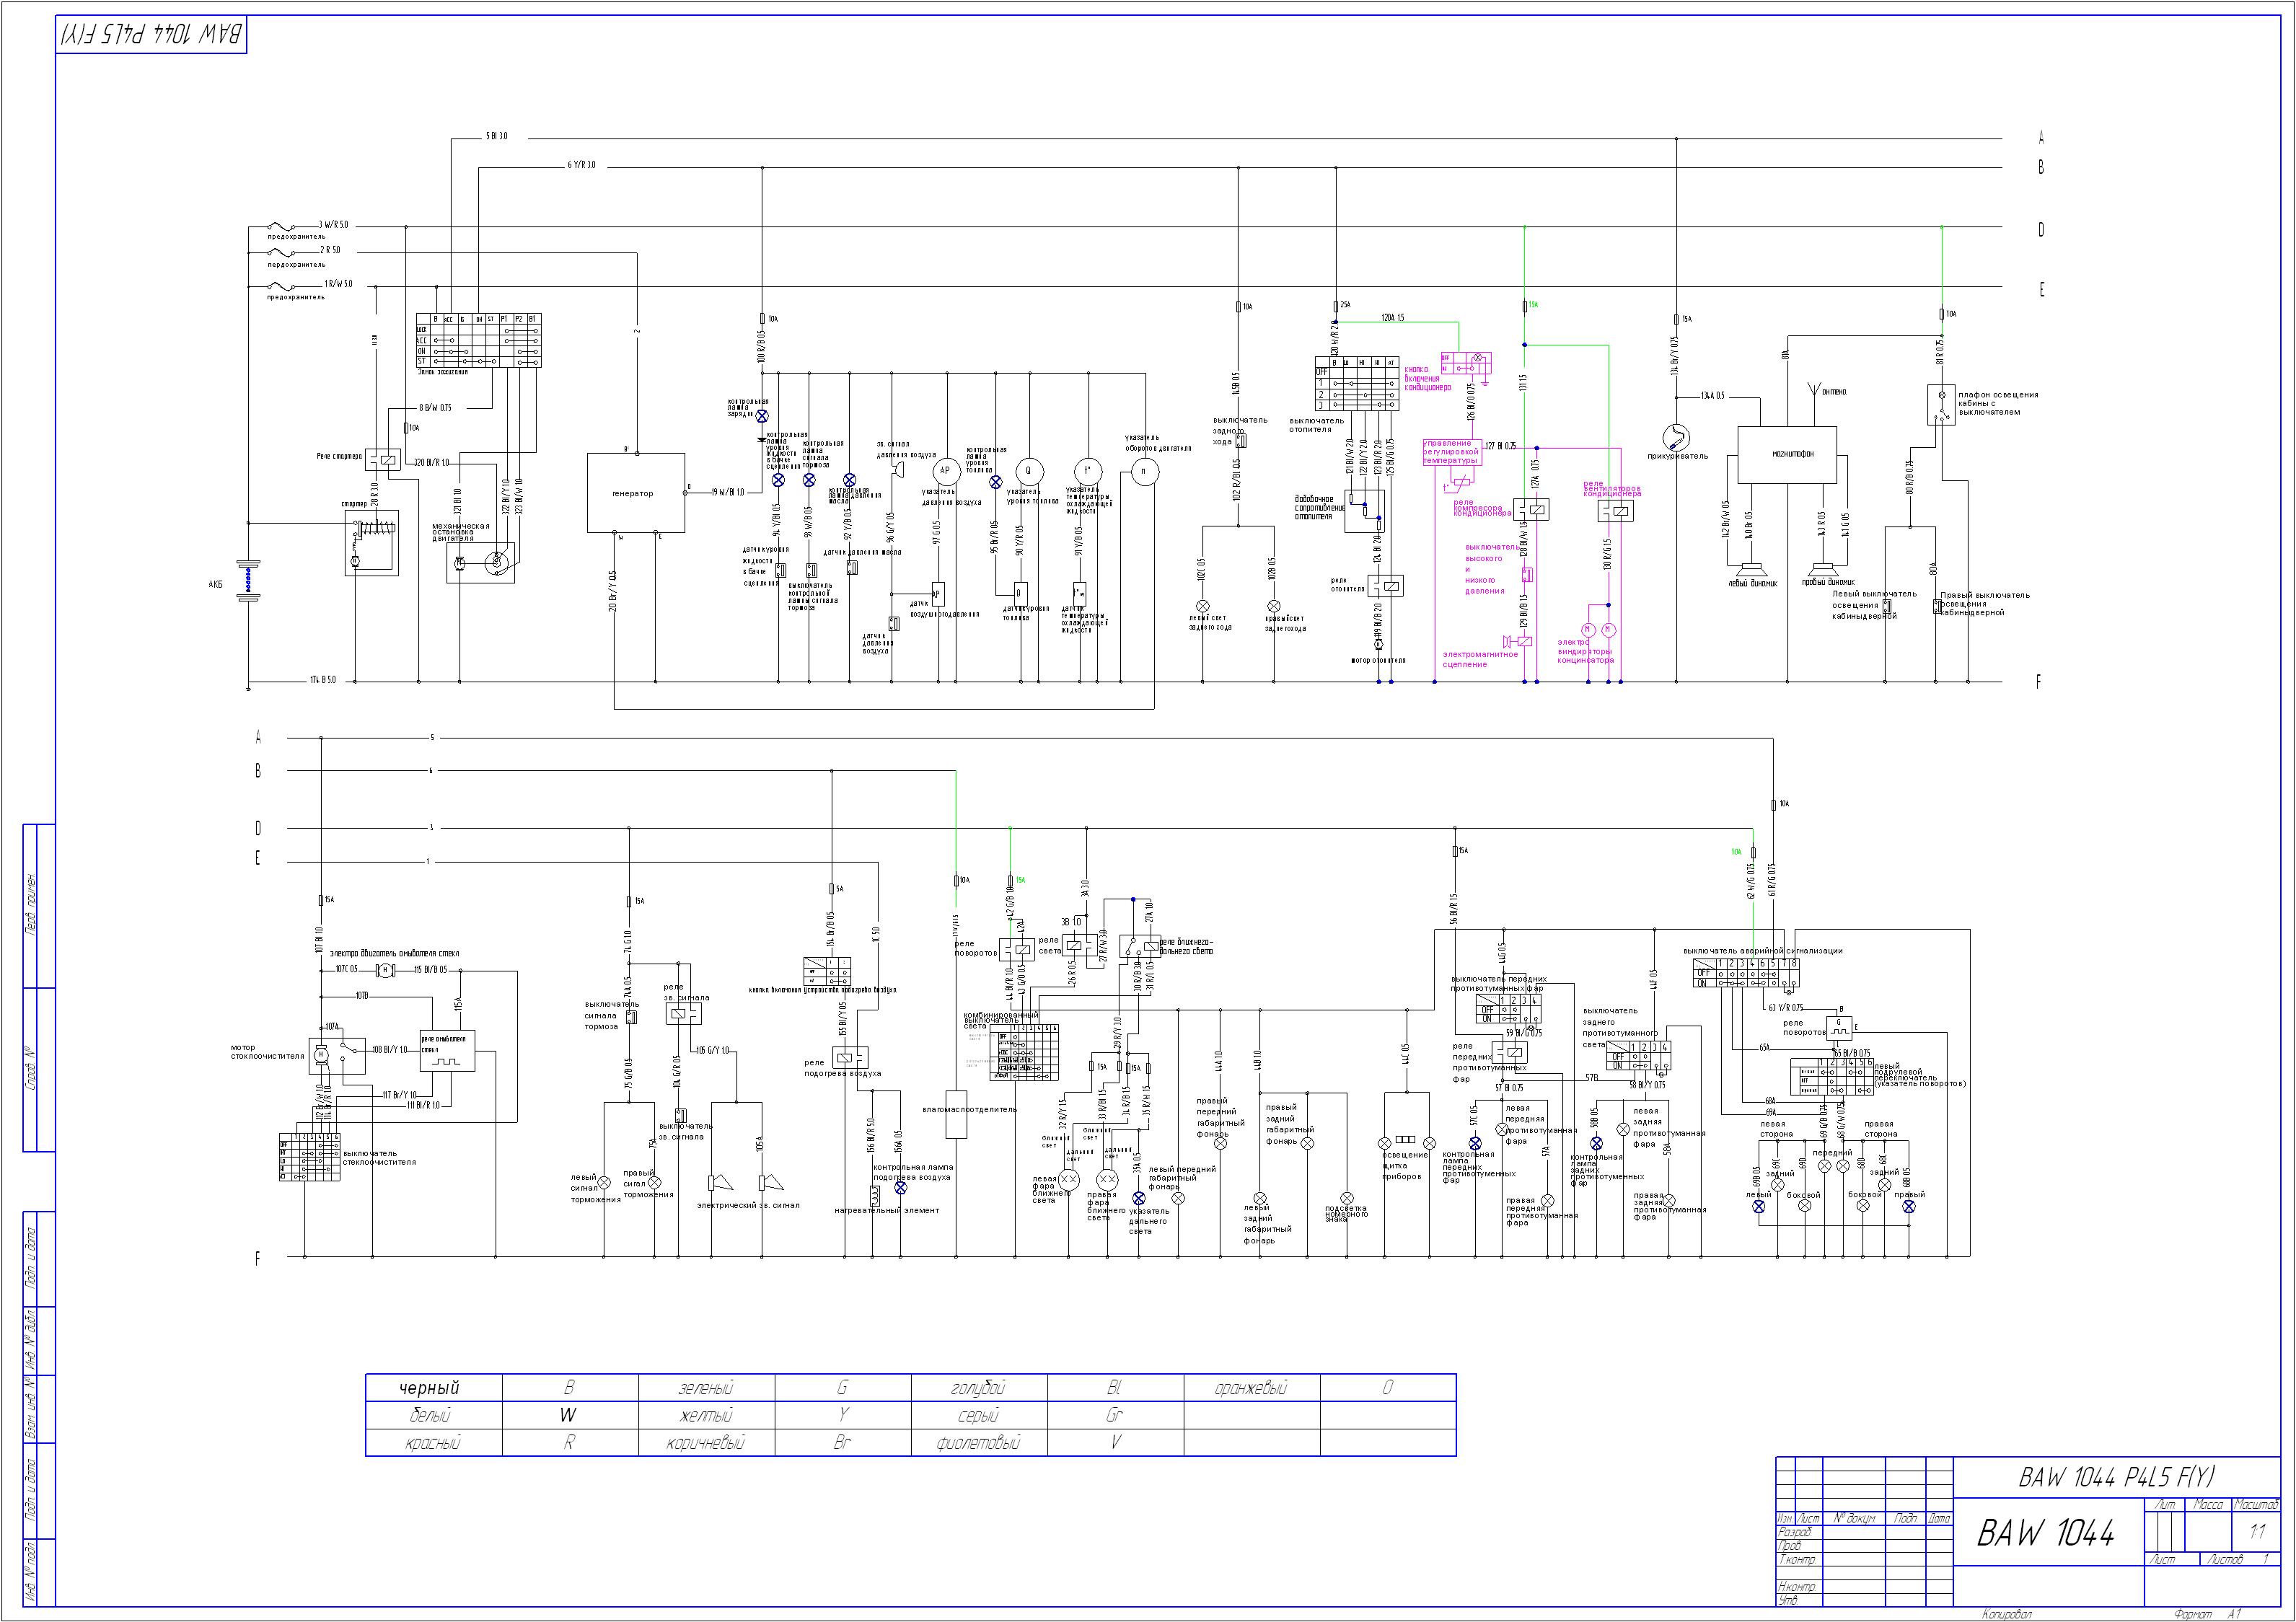Select the плафон освещения кабины label
Screen dimensions: 2296x1622
tap(1998, 403)
